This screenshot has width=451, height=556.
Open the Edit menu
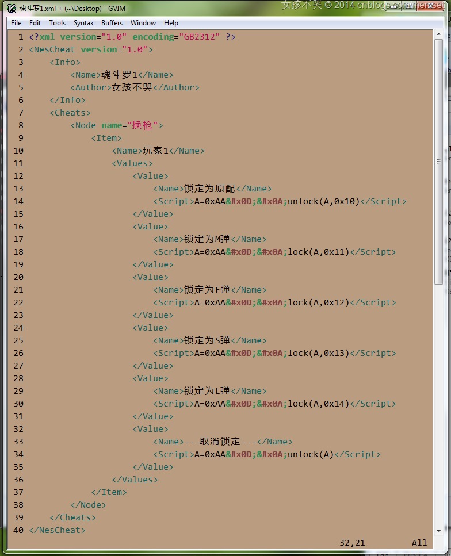point(35,23)
